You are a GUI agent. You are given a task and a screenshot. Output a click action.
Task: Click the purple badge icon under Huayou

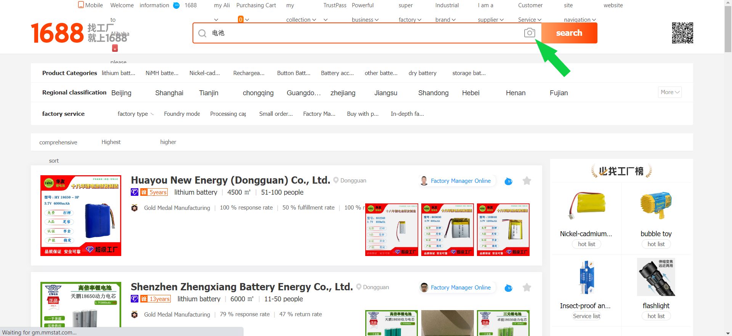[x=135, y=192]
